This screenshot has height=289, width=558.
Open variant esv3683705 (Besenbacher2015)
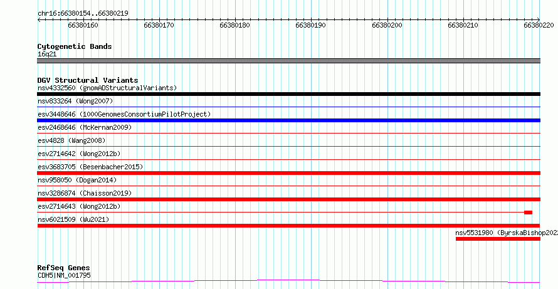90,167
